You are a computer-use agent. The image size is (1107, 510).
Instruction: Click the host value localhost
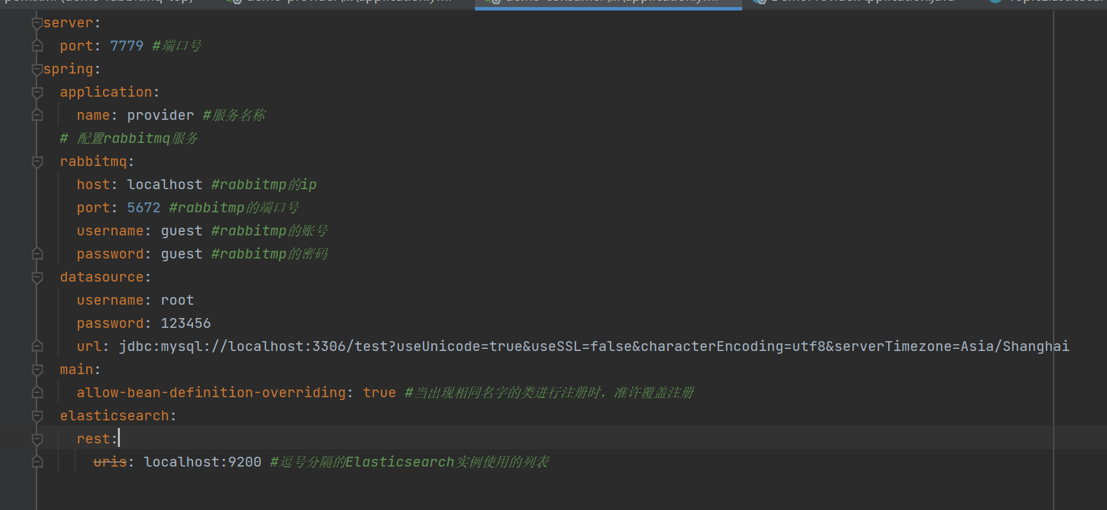165,185
